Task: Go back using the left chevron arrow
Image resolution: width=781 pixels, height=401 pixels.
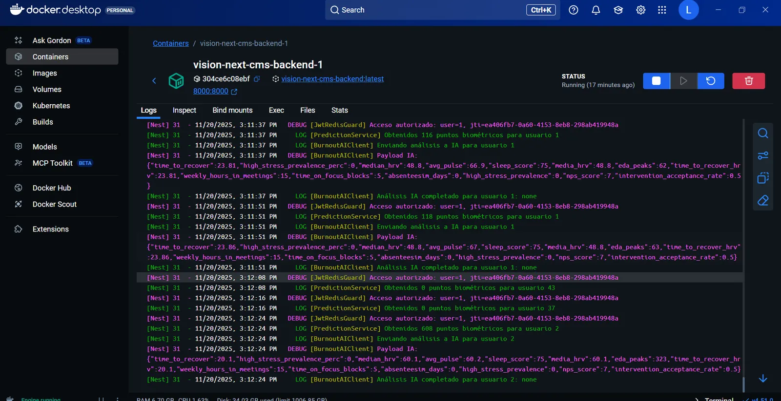Action: coord(154,81)
